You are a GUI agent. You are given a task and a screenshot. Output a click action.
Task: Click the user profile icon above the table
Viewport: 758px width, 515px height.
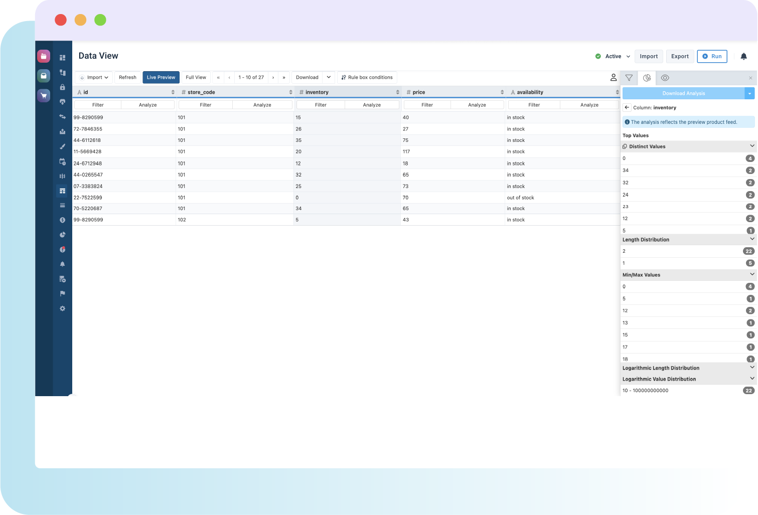614,77
